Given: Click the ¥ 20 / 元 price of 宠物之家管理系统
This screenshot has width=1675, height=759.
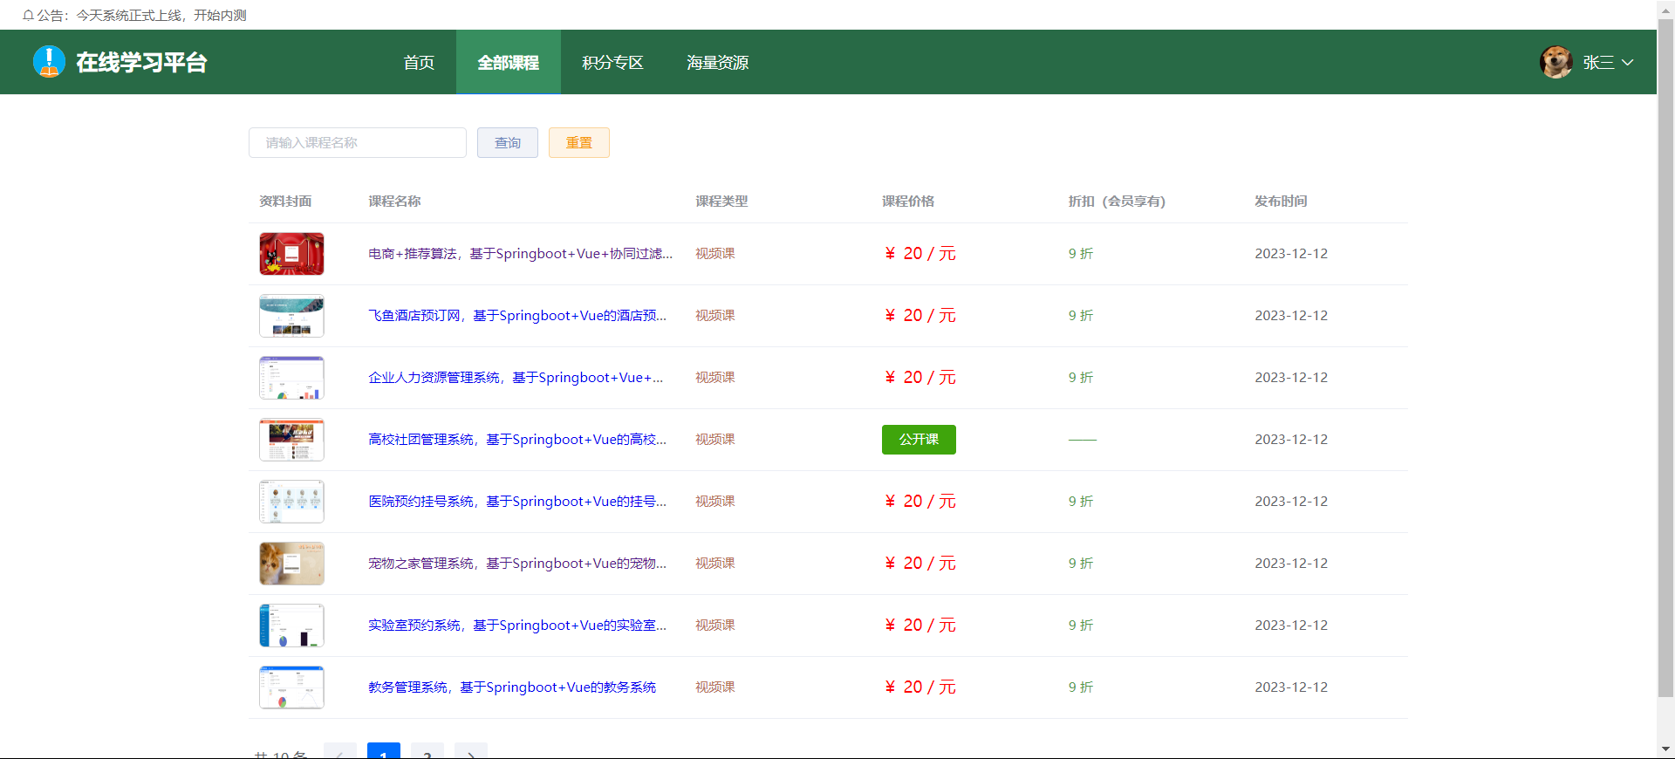Looking at the screenshot, I should [920, 564].
